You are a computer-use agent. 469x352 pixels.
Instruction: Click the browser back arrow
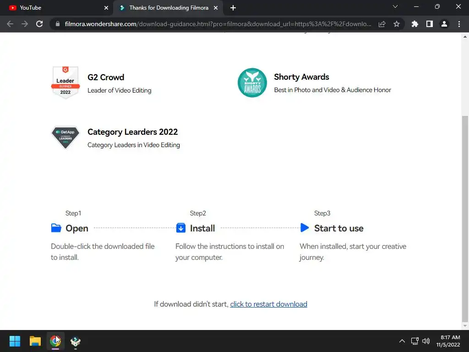[10, 24]
